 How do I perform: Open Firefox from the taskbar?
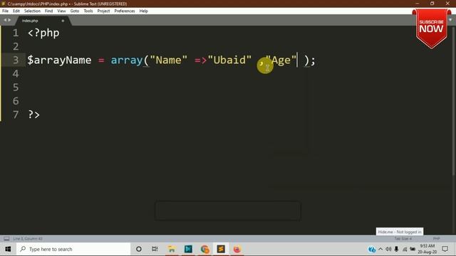[x=237, y=249]
